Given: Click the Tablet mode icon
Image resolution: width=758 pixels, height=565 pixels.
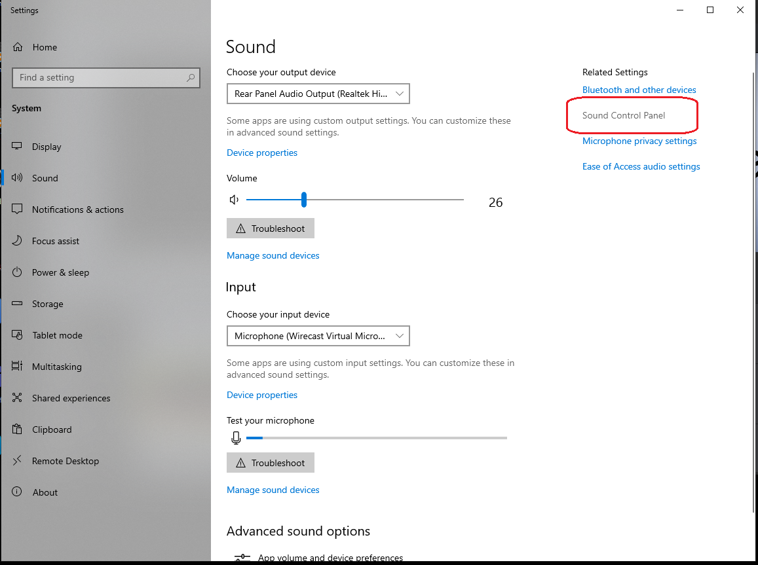Looking at the screenshot, I should click(x=17, y=335).
